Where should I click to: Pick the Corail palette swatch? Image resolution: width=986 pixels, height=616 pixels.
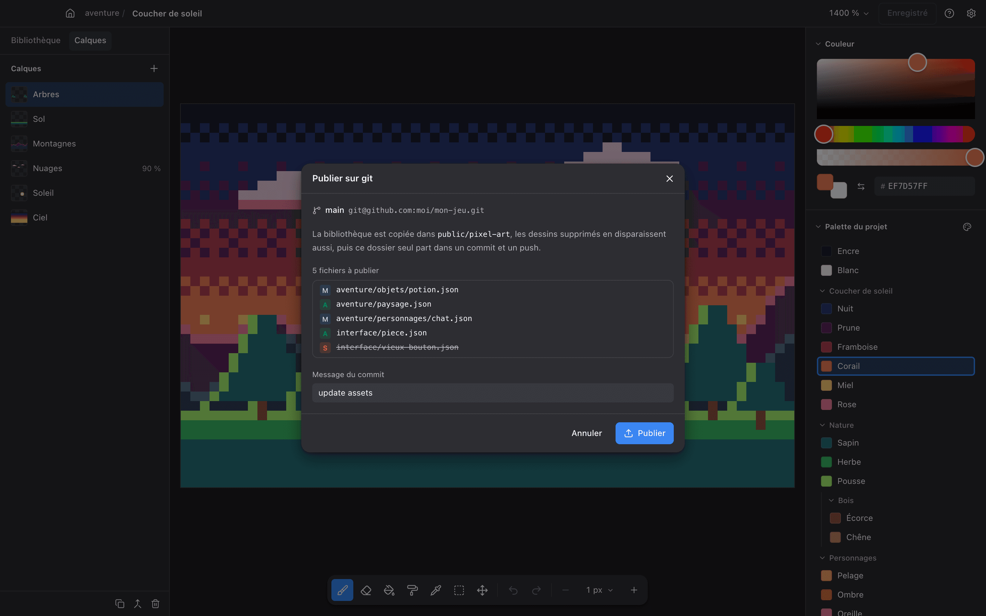pyautogui.click(x=896, y=366)
